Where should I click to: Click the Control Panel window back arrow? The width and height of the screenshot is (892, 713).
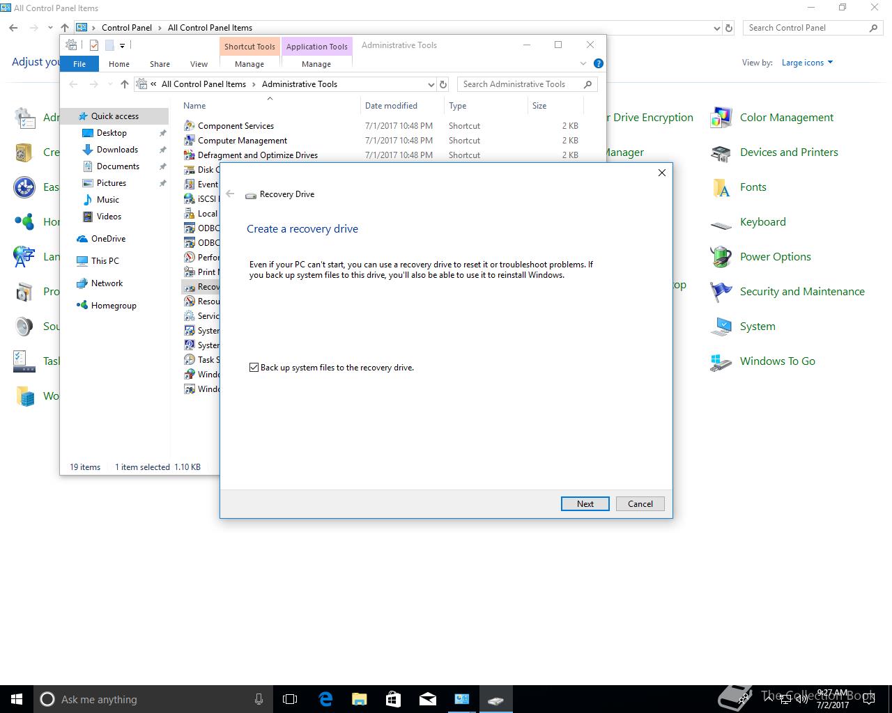coord(13,28)
